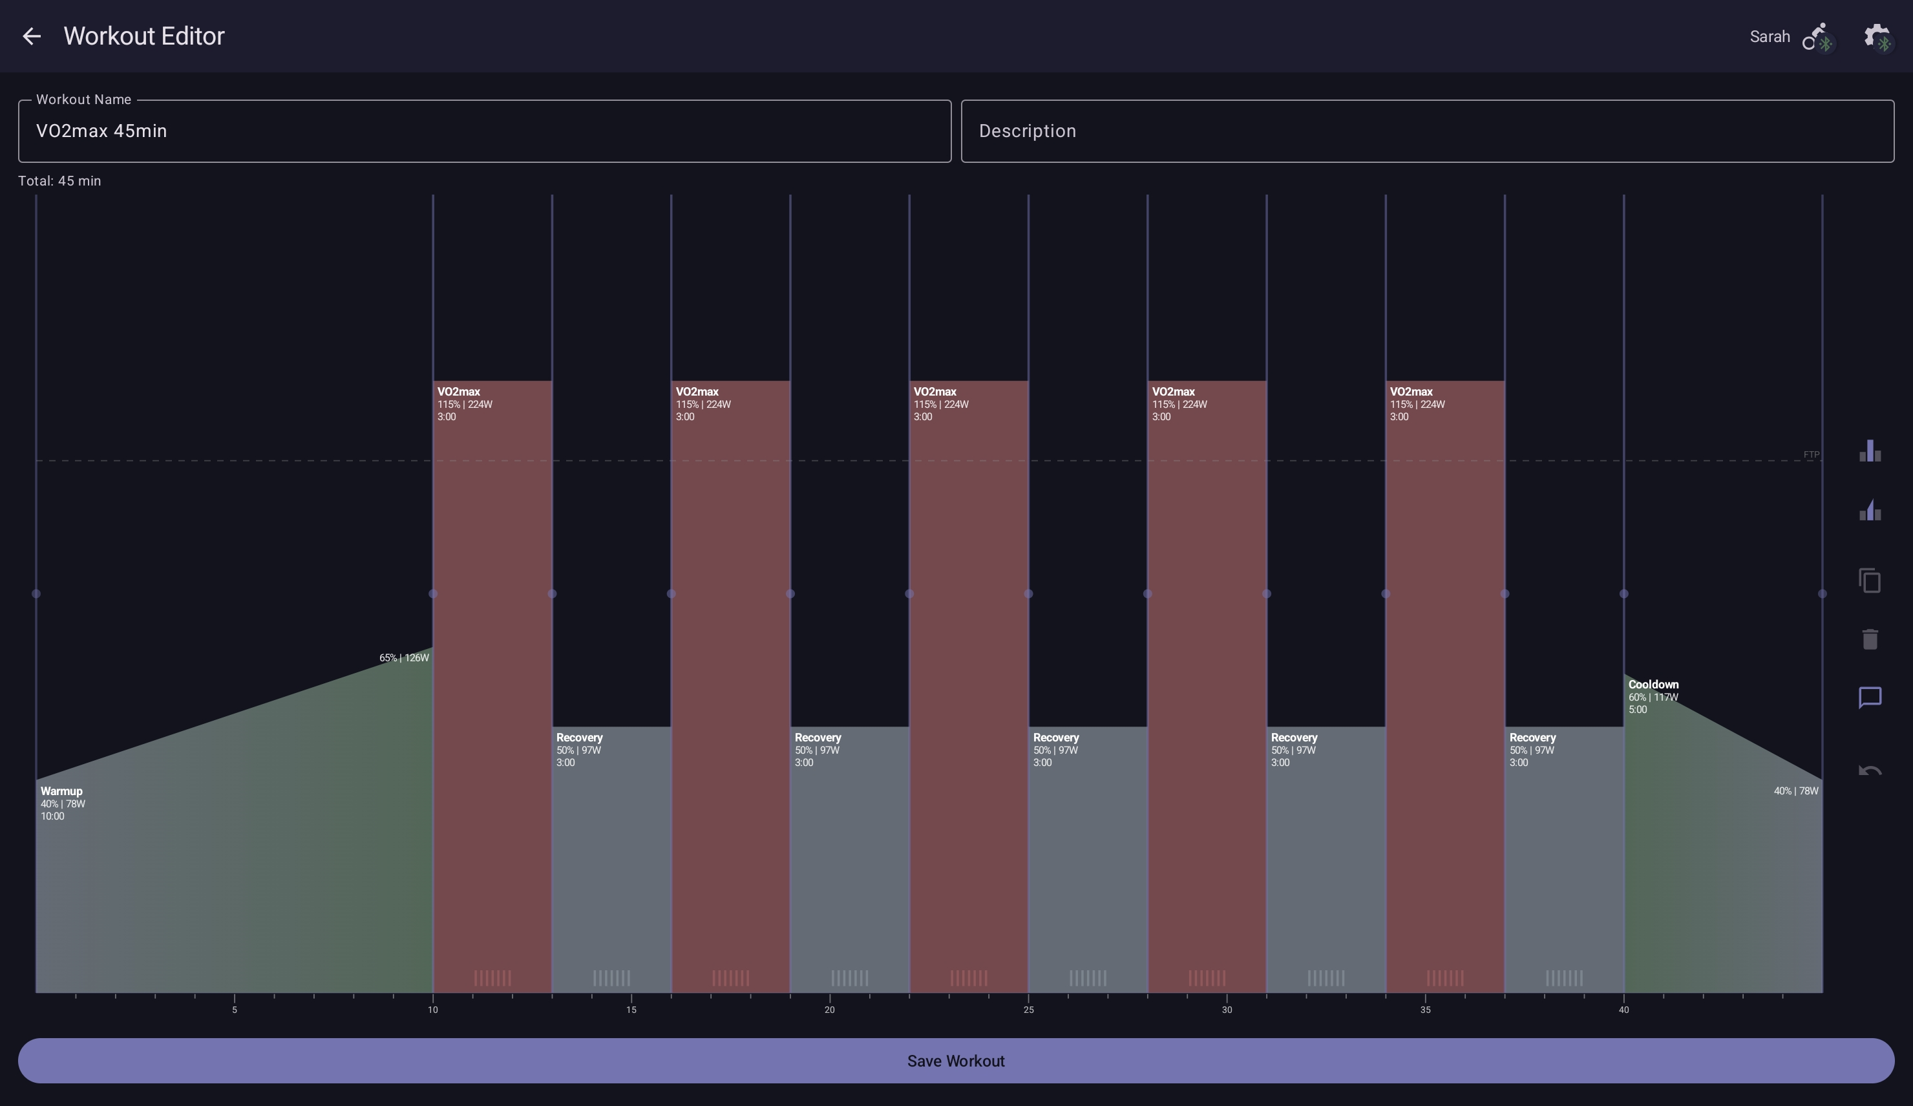Select Recovery block starting at minute 25
This screenshot has height=1106, width=1913.
(1088, 859)
